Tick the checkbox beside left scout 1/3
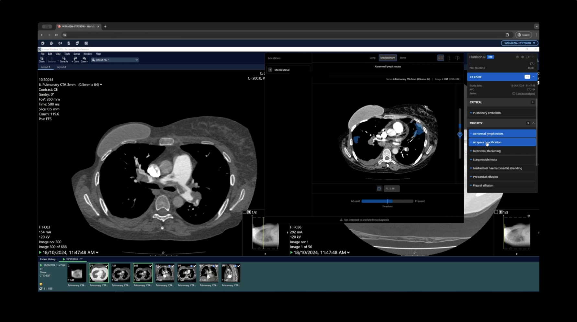The height and width of the screenshot is (322, 577). click(x=245, y=212)
